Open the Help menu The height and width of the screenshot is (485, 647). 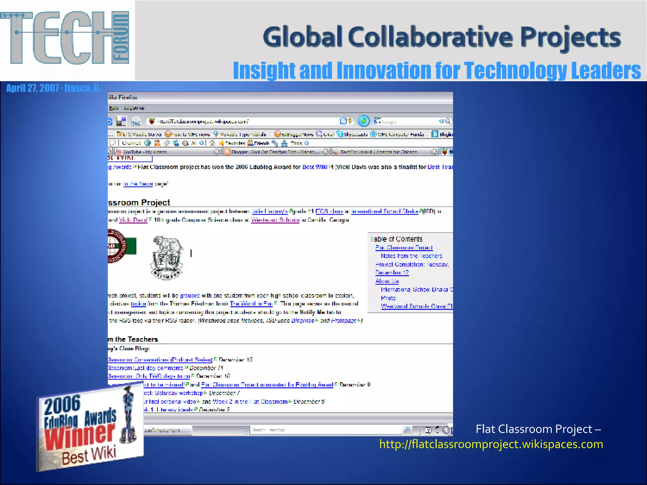pyautogui.click(x=113, y=108)
